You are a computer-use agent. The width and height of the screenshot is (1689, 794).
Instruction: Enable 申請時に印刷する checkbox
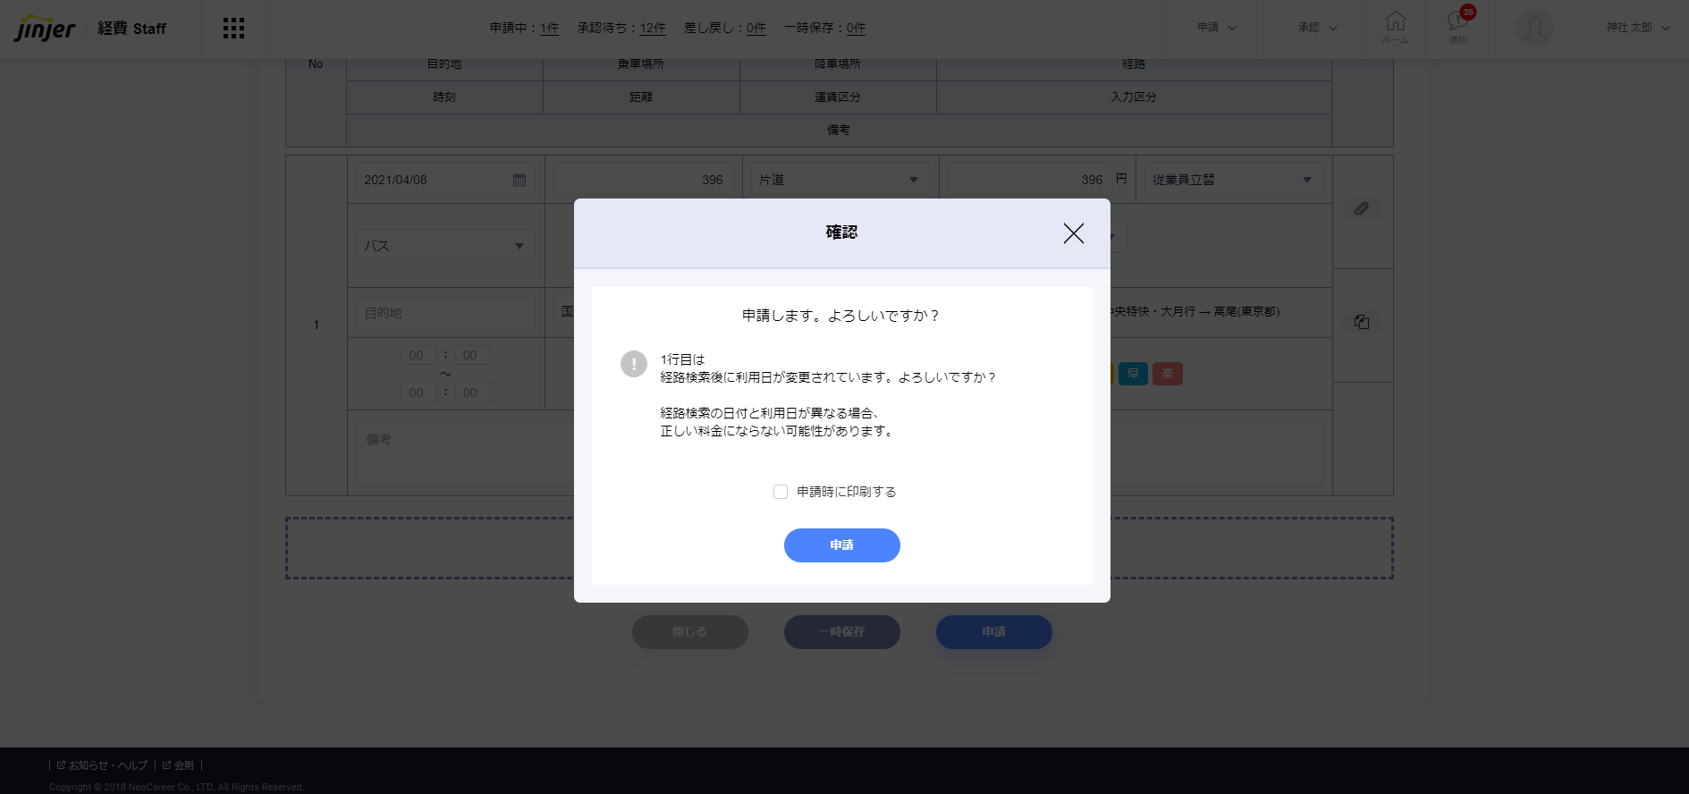tap(781, 492)
